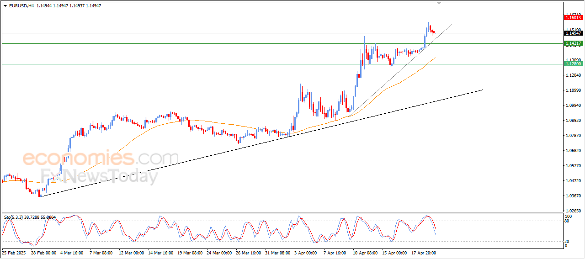The image size is (585, 259).
Task: Select the dark green 1.14217 price label
Action: (573, 43)
